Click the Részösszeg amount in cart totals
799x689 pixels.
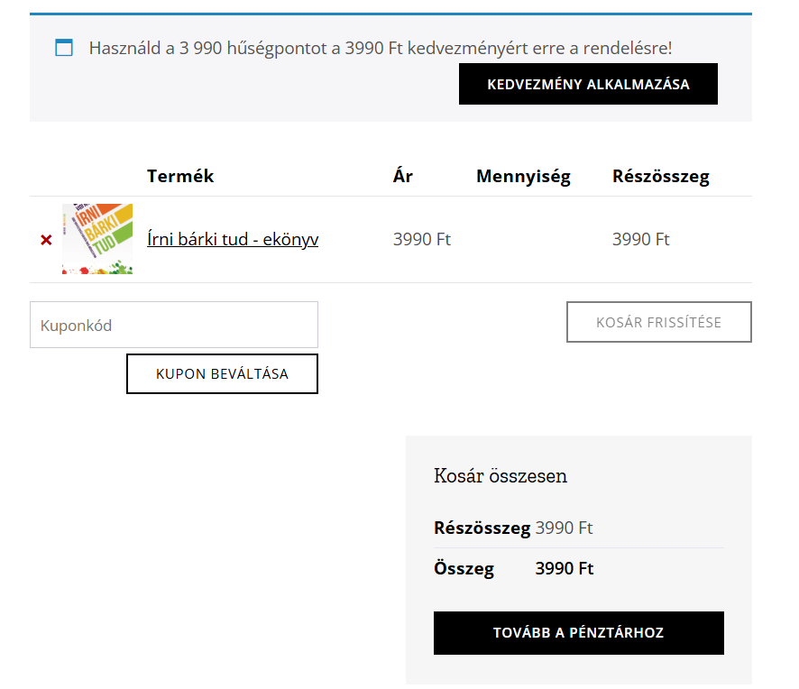(x=566, y=528)
